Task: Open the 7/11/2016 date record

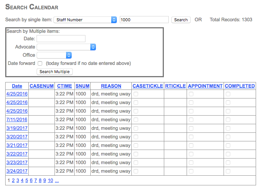Action: pos(17,120)
